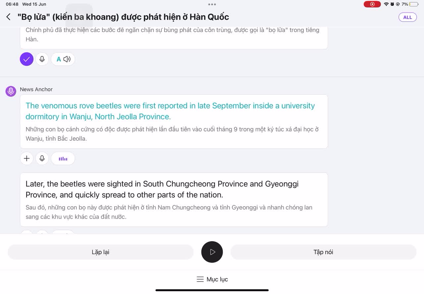Tap the article title in the header
The width and height of the screenshot is (424, 294).
(x=123, y=17)
